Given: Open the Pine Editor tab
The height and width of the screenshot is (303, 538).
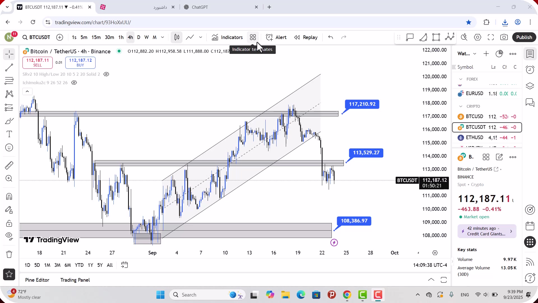Looking at the screenshot, I should (x=37, y=280).
